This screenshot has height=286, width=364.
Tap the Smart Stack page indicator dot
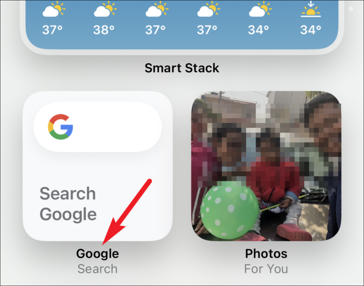click(351, 9)
